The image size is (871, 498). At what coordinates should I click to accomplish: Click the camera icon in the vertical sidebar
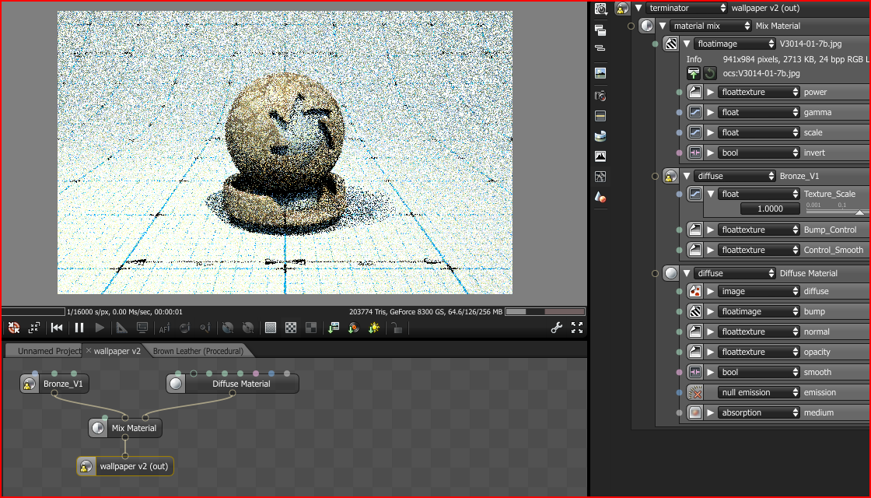(600, 95)
